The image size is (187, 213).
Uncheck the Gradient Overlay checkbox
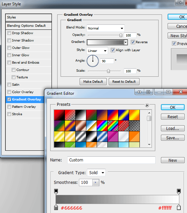(9, 99)
